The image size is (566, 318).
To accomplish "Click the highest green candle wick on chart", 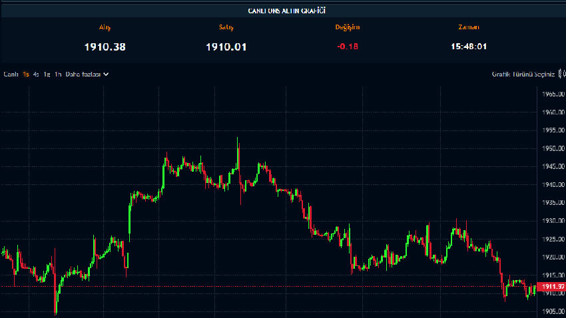I will (237, 142).
